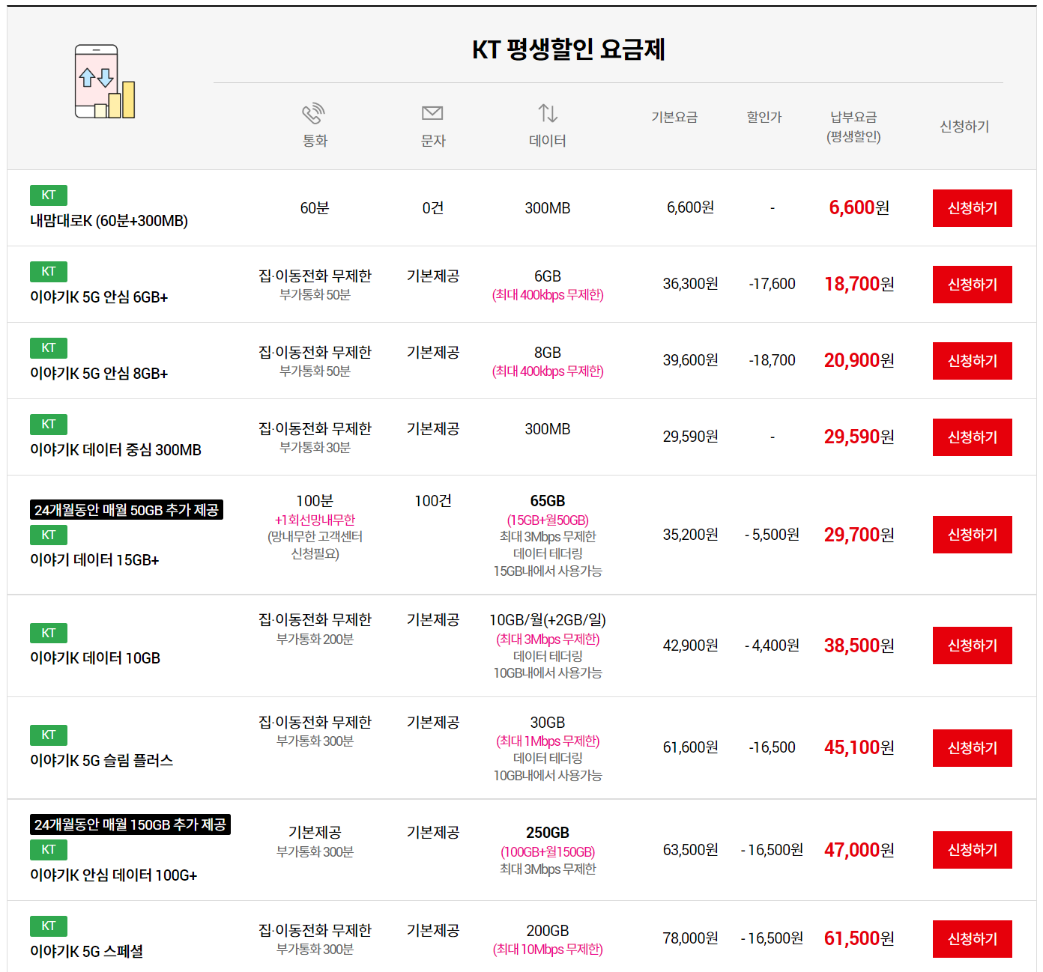Image resolution: width=1043 pixels, height=972 pixels.
Task: Apply for the 내맘대로K 6,600원 plan
Action: coord(972,208)
